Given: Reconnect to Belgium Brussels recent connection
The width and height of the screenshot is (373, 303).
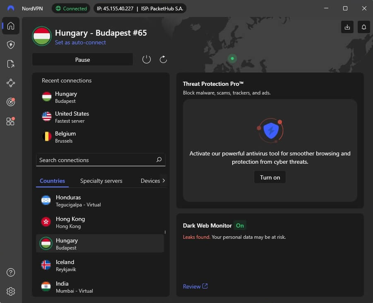Looking at the screenshot, I should [x=101, y=137].
